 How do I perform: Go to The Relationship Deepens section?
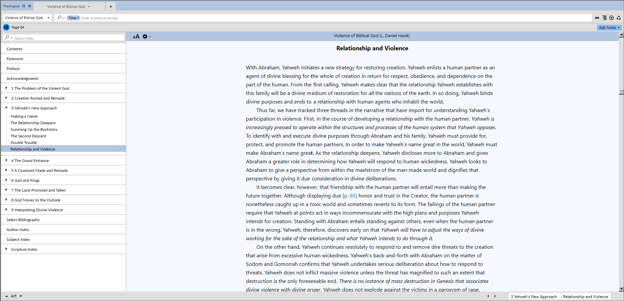33,123
